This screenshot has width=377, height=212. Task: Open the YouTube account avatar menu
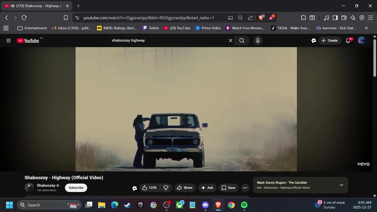coord(361,41)
